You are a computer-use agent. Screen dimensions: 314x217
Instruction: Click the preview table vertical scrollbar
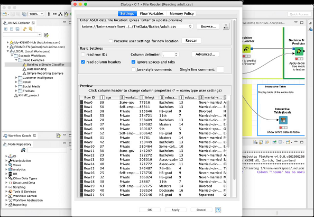[228, 124]
